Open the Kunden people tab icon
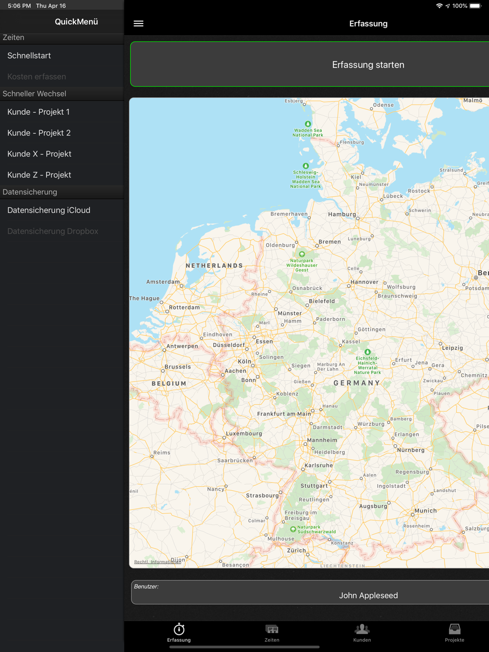Image resolution: width=489 pixels, height=652 pixels. click(x=362, y=629)
